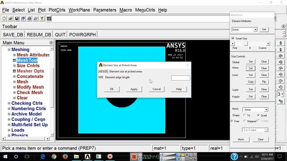Screen dimensions: 287x161
Task: Click Smart Size slider Fine arrow
Action: pos(233,44)
